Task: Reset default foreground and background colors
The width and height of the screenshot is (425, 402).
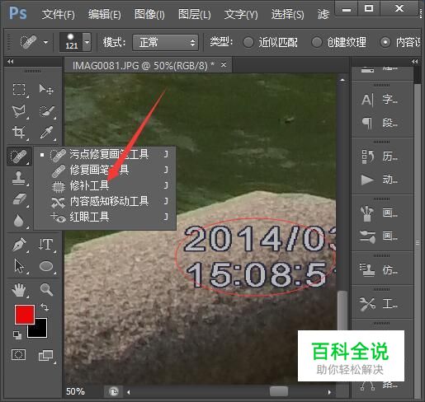Action: click(x=17, y=335)
